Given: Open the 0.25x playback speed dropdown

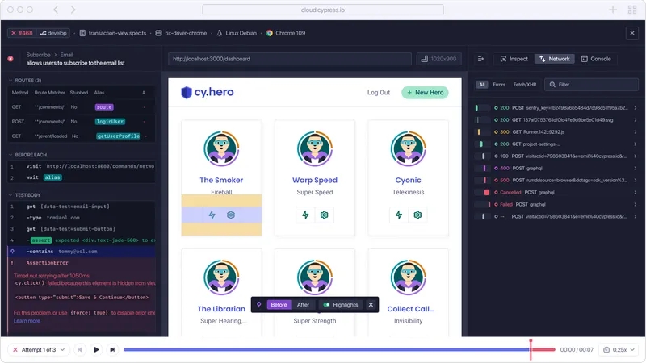Looking at the screenshot, I should pos(619,350).
